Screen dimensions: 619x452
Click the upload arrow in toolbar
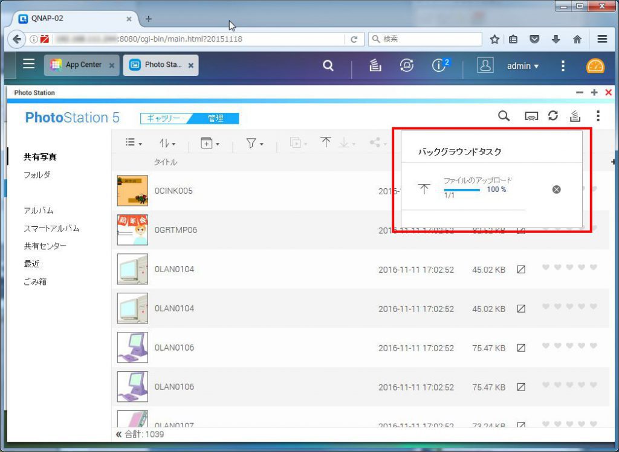tap(326, 142)
